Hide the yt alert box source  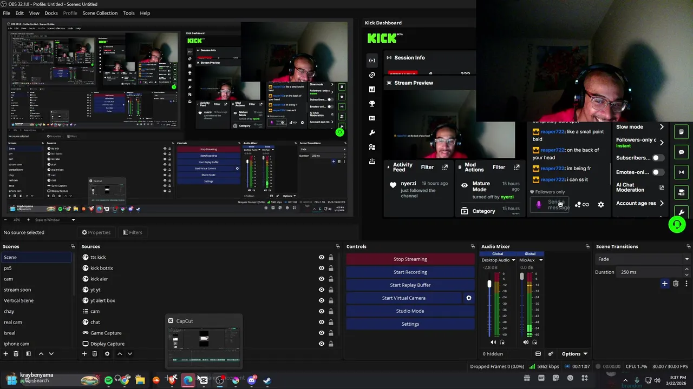coord(322,300)
